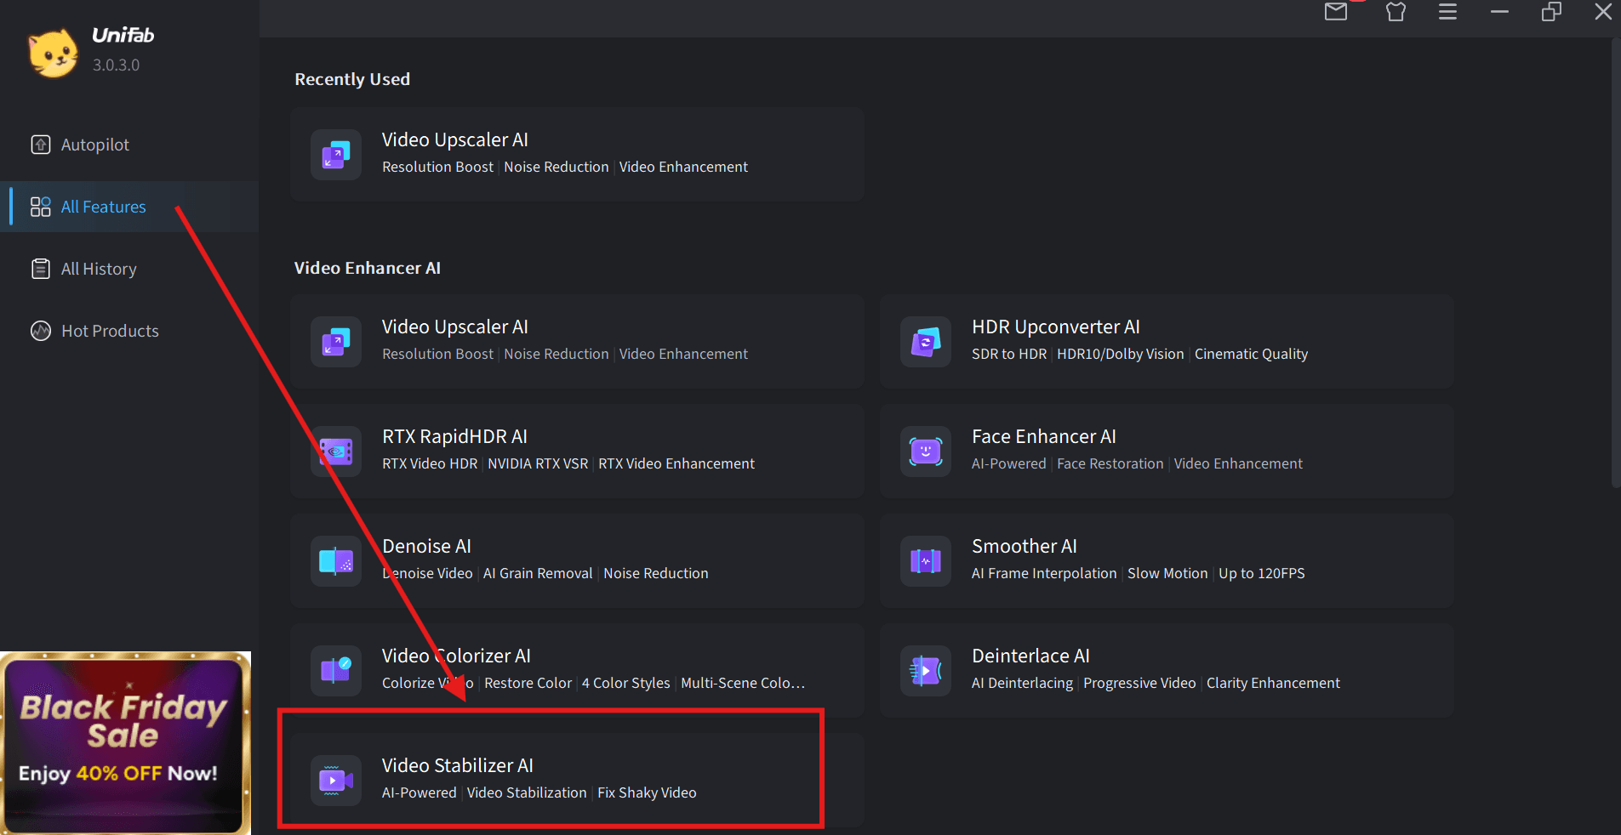
Task: Open the Smoother AI icon
Action: click(926, 561)
